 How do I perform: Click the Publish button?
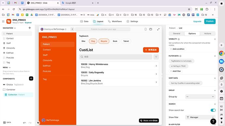pos(210,21)
